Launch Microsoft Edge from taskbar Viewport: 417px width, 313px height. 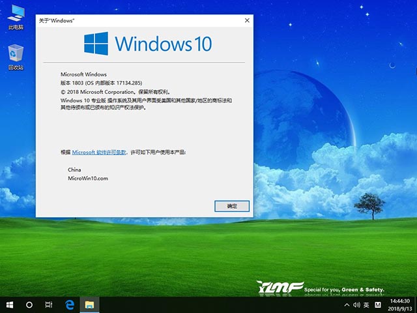(x=70, y=305)
